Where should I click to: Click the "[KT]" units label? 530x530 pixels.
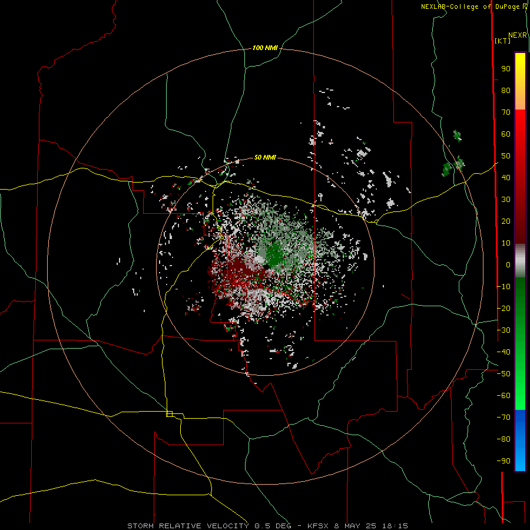[503, 41]
